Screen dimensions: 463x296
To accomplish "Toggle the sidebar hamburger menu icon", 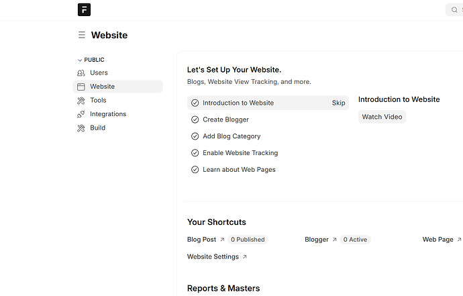I will pyautogui.click(x=81, y=35).
